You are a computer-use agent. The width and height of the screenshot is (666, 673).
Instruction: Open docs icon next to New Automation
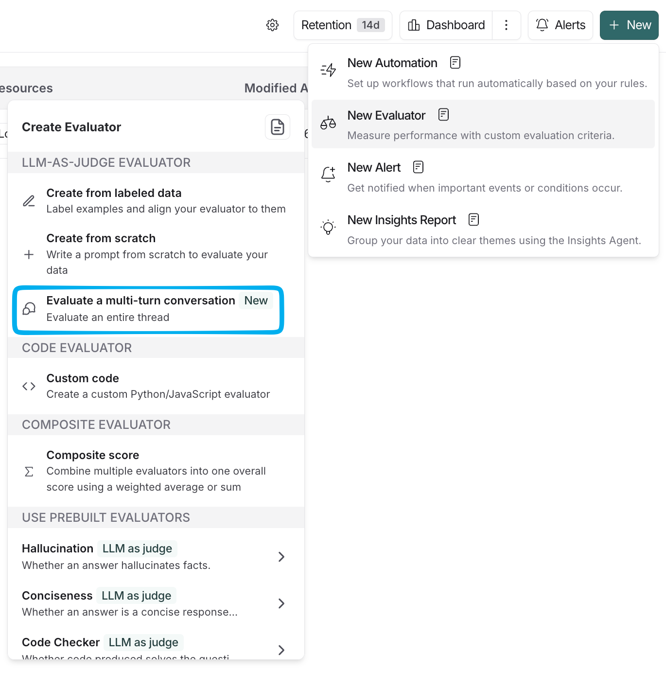[455, 62]
